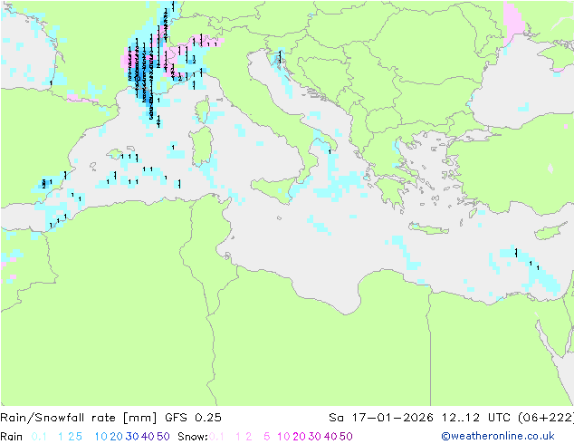Select the magenta snow legend value 30
The image size is (574, 444).
(x=315, y=437)
